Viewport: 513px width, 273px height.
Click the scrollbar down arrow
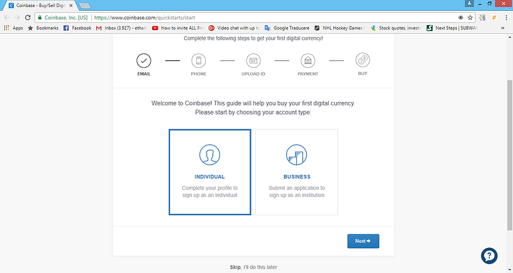(509, 270)
